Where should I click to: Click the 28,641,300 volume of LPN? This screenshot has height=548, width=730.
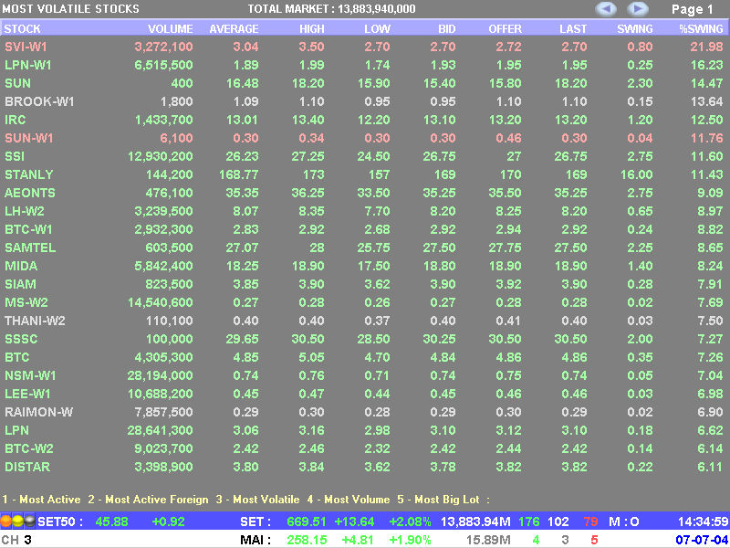point(161,430)
